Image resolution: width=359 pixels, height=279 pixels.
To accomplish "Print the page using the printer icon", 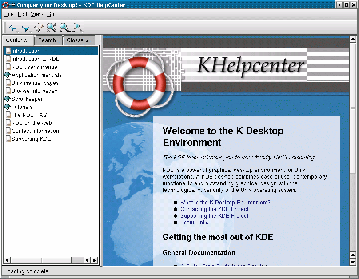I will 39,28.
